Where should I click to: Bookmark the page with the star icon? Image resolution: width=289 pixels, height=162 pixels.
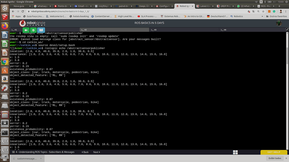[264, 12]
